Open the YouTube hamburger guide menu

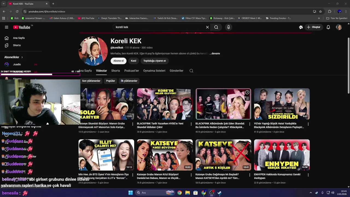7,27
